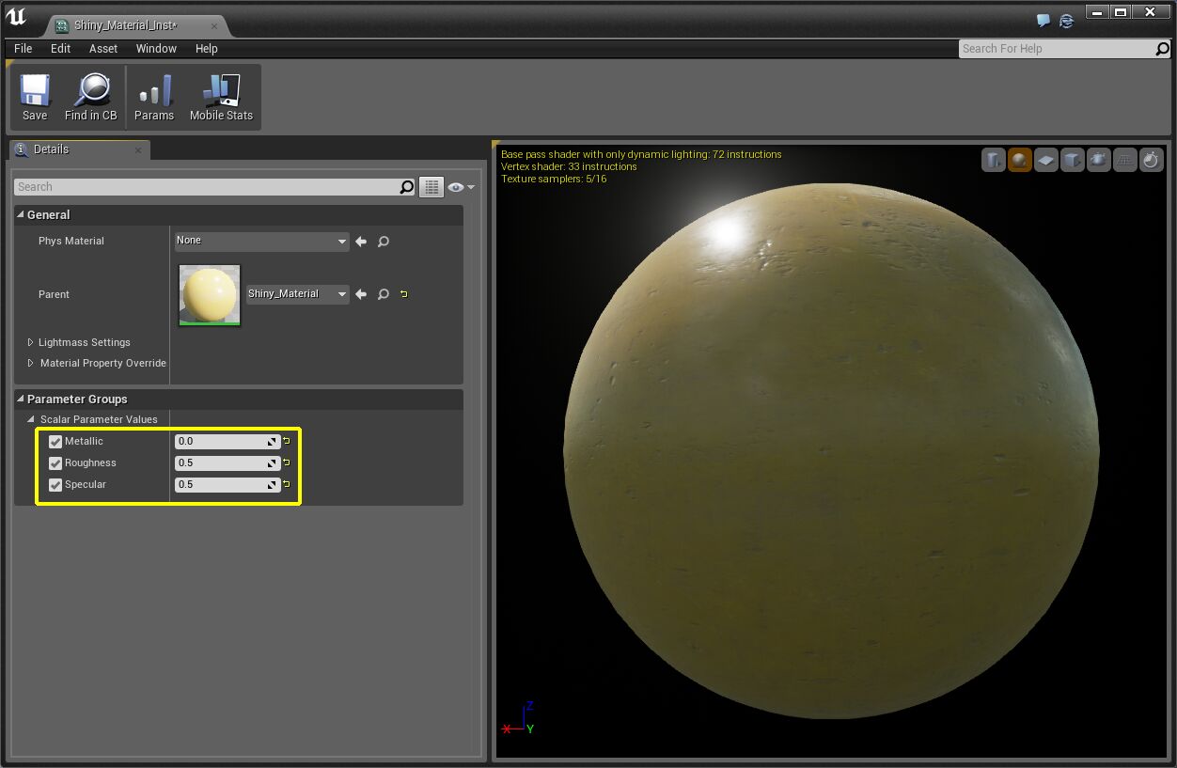Switch preview mesh to cube shape
The width and height of the screenshot is (1177, 768).
(1073, 161)
